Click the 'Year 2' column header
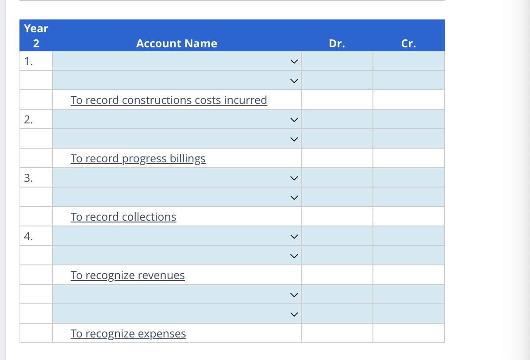Image resolution: width=530 pixels, height=360 pixels. click(x=36, y=36)
